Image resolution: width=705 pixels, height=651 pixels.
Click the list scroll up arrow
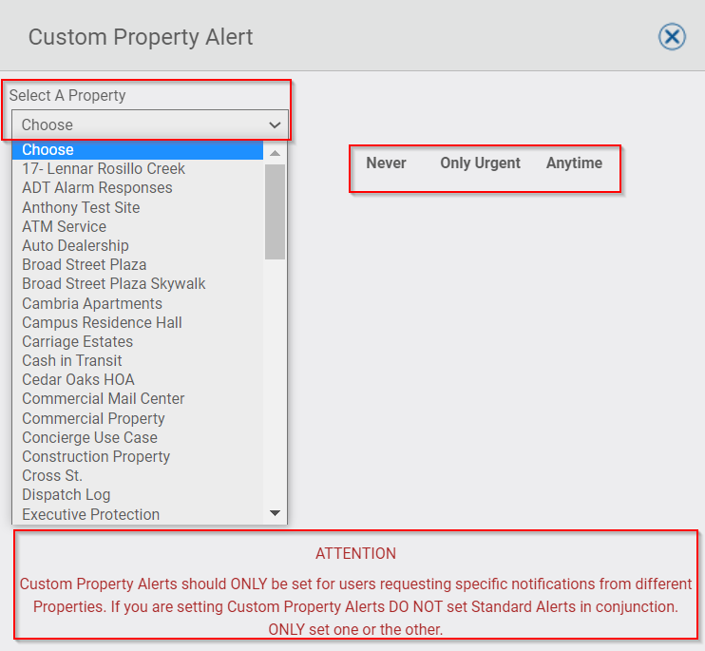(x=276, y=153)
